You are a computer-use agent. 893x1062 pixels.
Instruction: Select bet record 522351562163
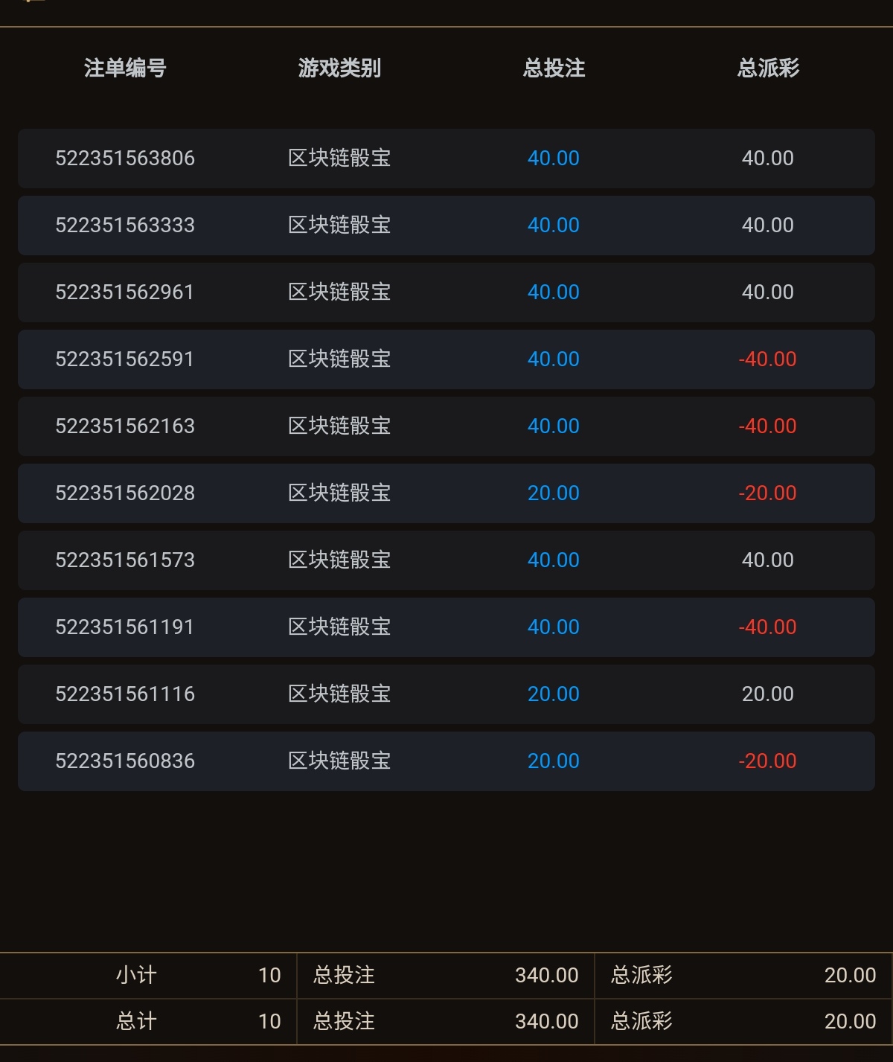[125, 426]
